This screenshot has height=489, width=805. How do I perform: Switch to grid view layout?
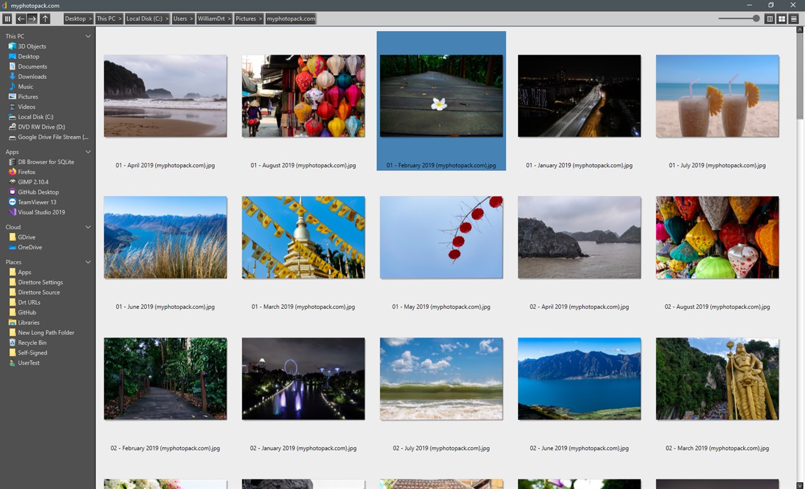pos(781,18)
